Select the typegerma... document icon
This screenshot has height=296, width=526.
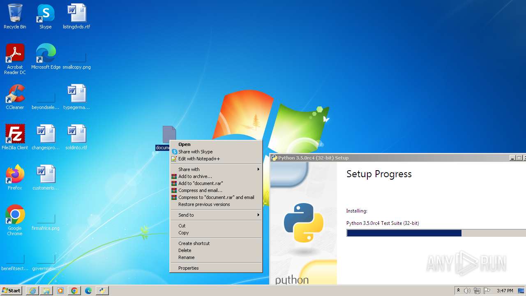76,97
